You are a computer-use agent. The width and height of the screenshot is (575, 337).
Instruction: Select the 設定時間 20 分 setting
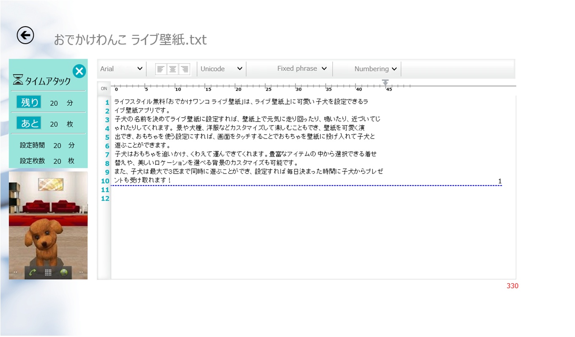pos(47,145)
